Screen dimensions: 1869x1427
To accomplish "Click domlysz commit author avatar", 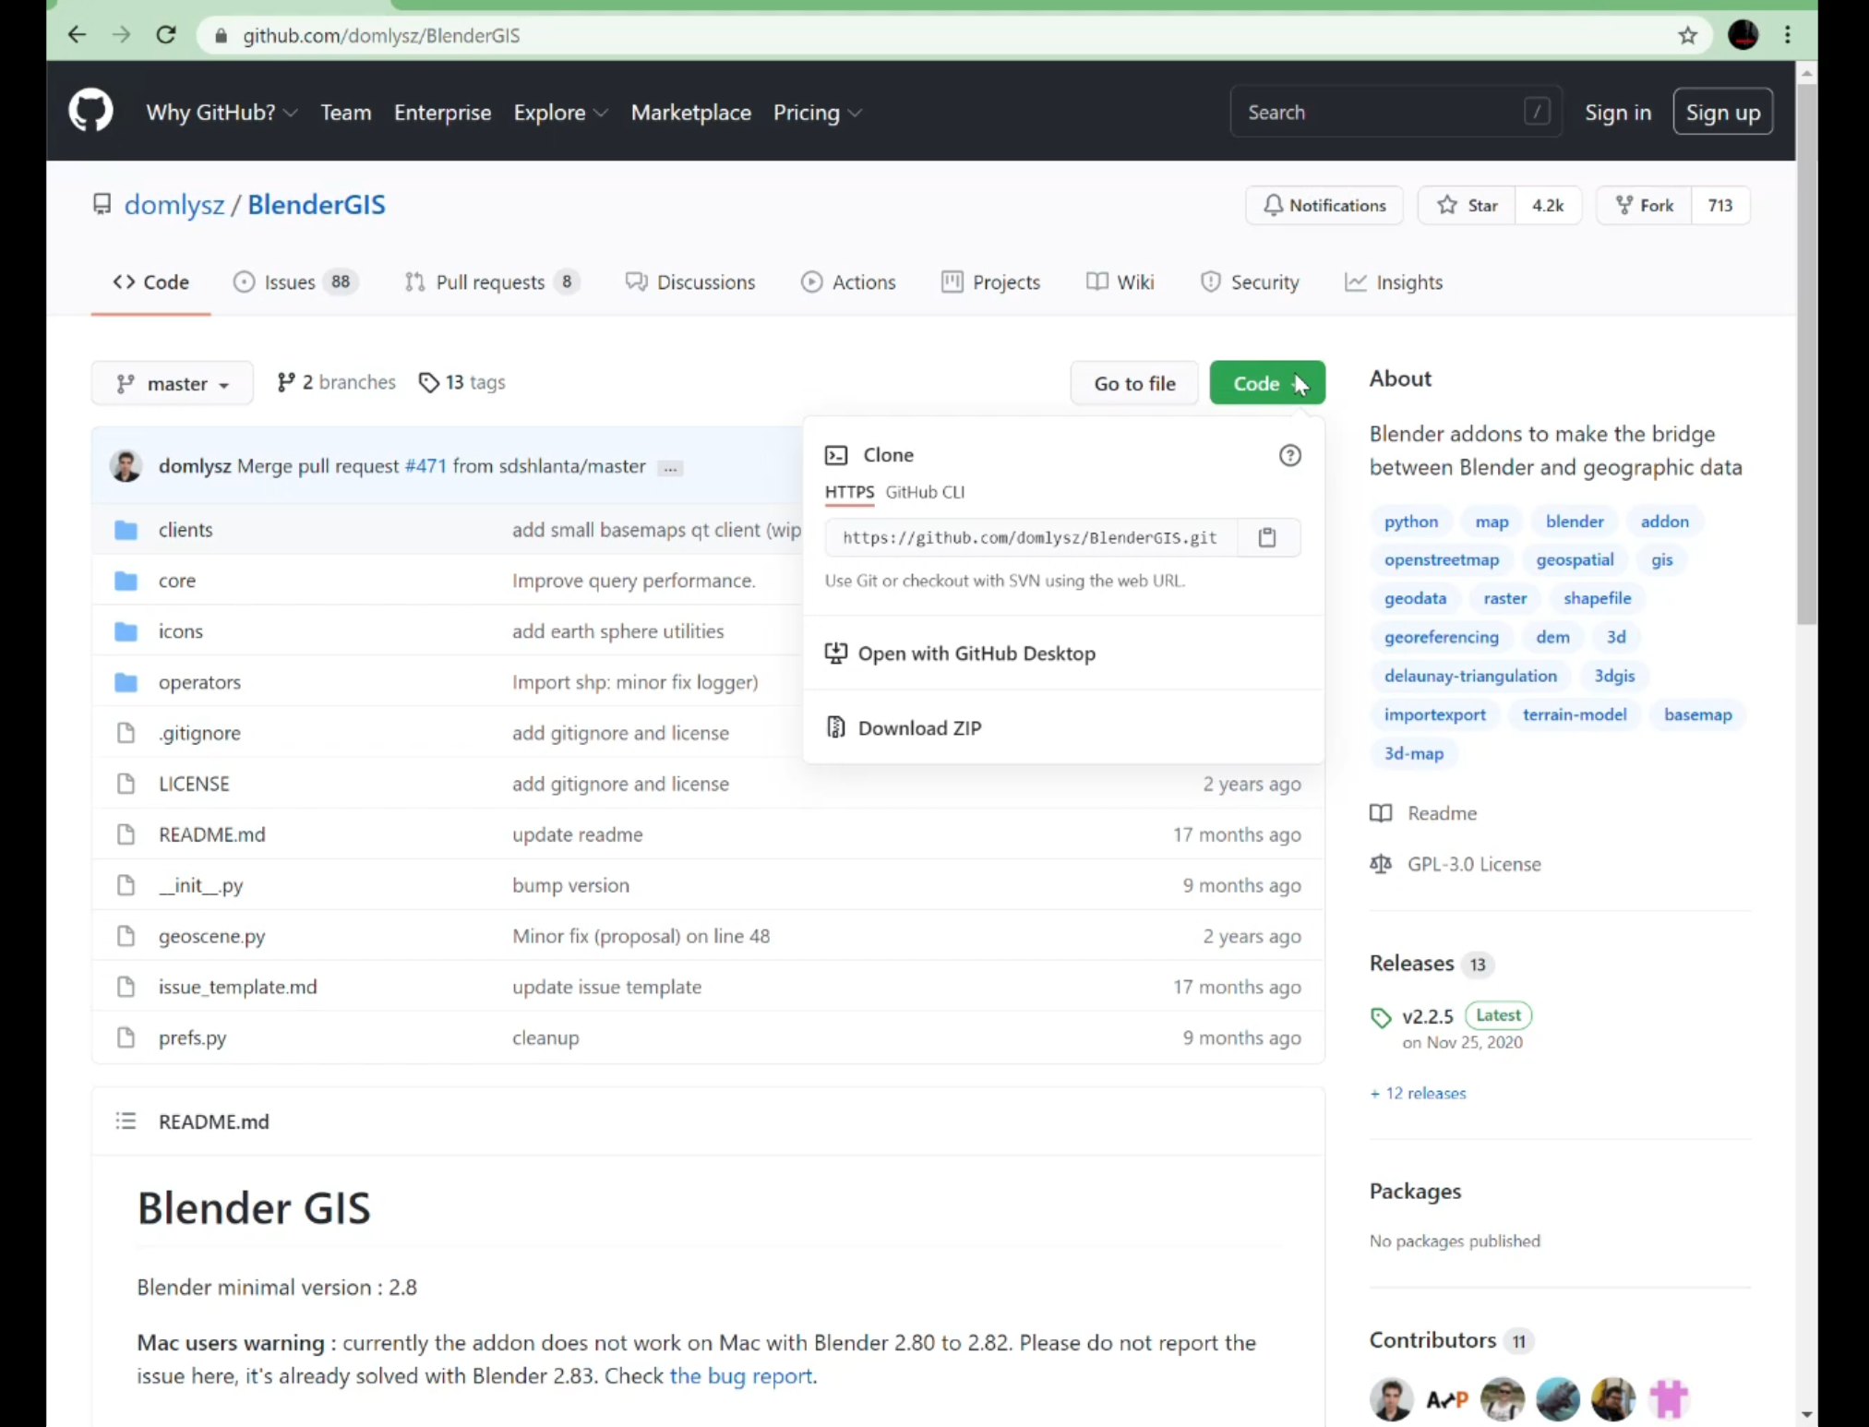I will (126, 466).
